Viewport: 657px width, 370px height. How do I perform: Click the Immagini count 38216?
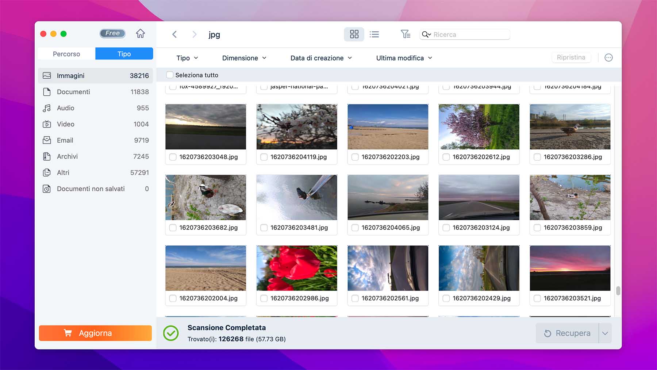tap(139, 76)
